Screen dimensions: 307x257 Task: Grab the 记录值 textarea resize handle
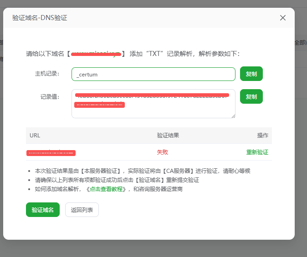pyautogui.click(x=233, y=116)
